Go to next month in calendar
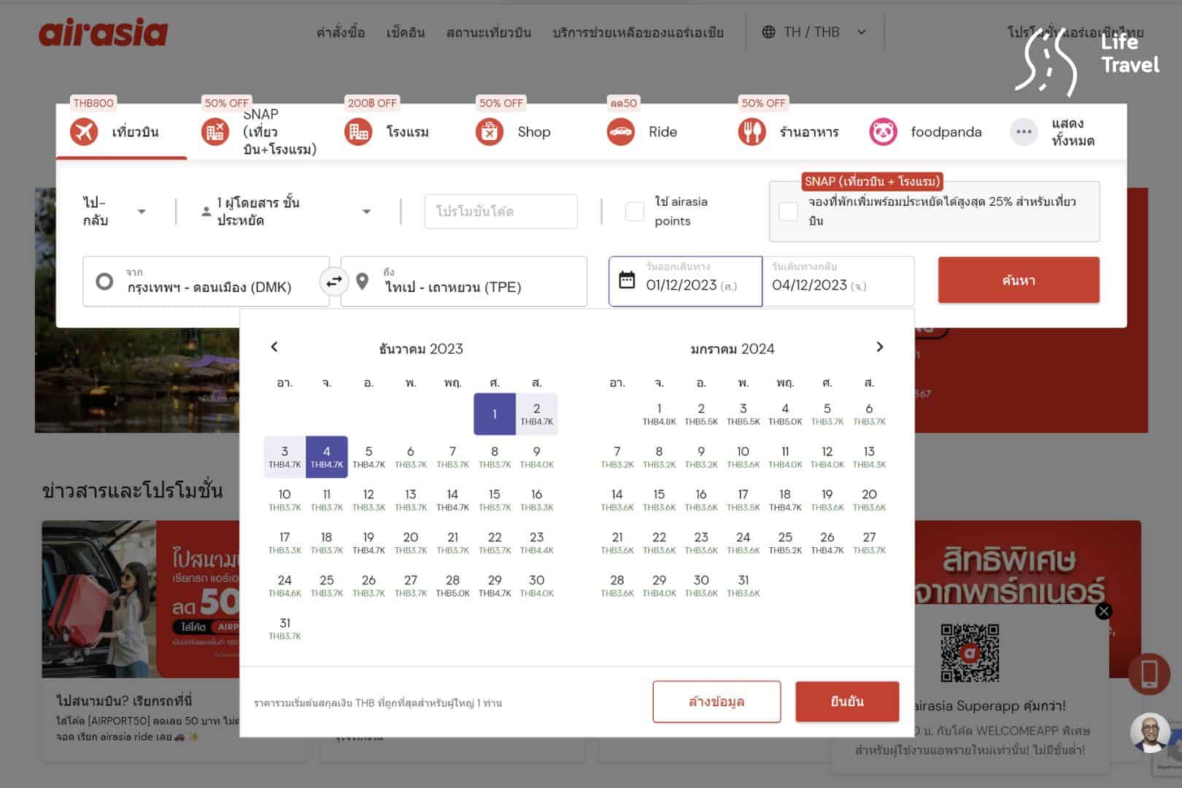The height and width of the screenshot is (788, 1182). pos(880,347)
